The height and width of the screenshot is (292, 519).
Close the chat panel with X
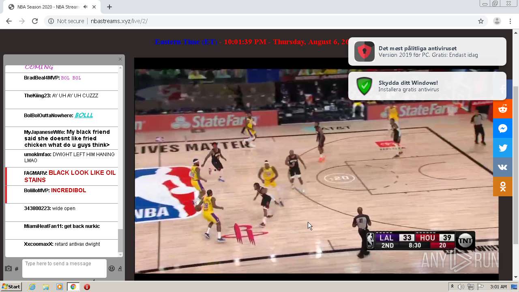point(120,59)
